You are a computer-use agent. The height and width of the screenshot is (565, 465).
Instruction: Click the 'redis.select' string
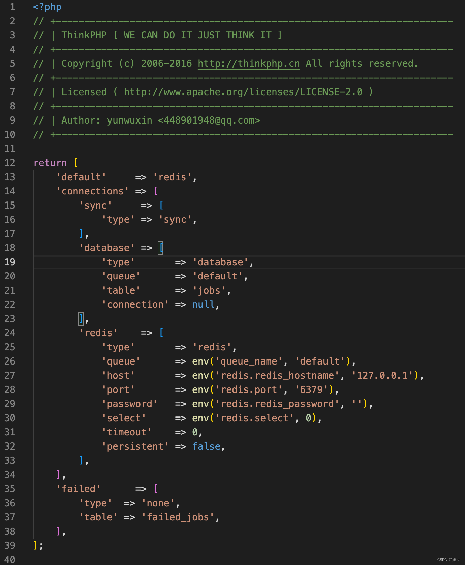click(x=254, y=418)
